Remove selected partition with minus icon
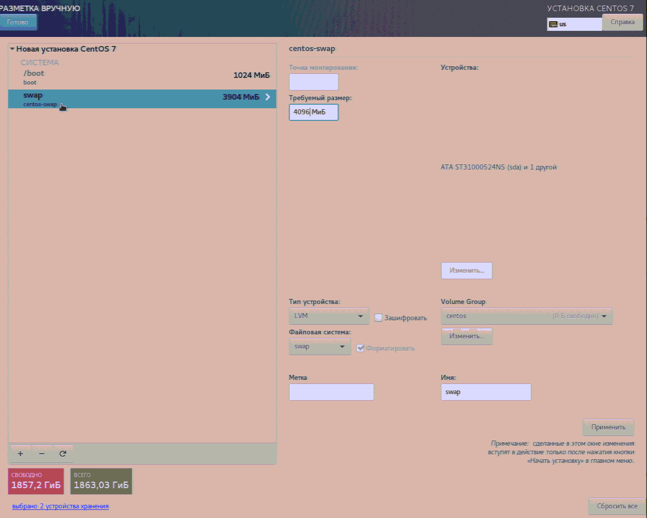 point(41,454)
